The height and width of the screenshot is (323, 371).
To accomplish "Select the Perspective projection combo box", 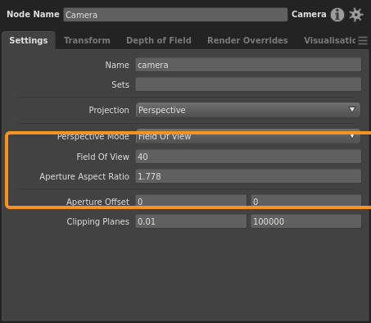I will pyautogui.click(x=248, y=110).
